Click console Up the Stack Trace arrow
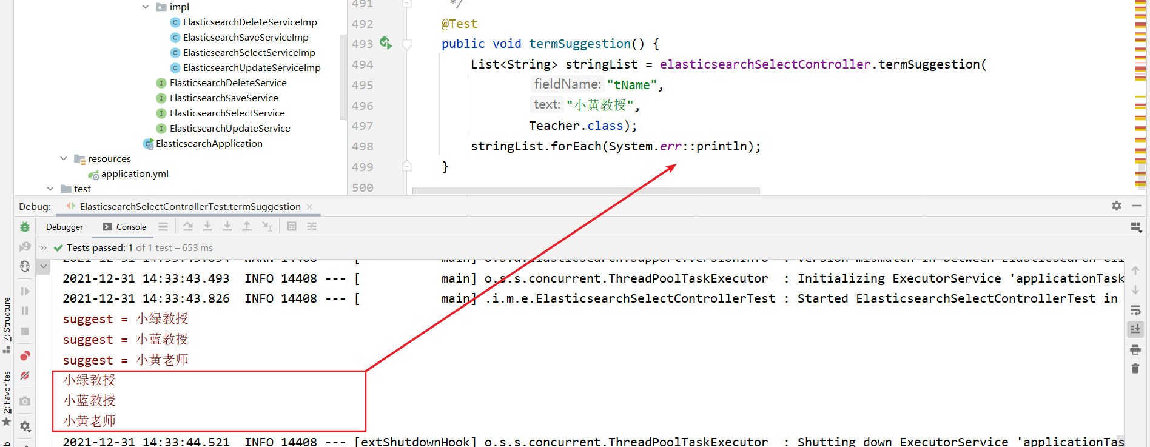1150x447 pixels. [x=1135, y=271]
